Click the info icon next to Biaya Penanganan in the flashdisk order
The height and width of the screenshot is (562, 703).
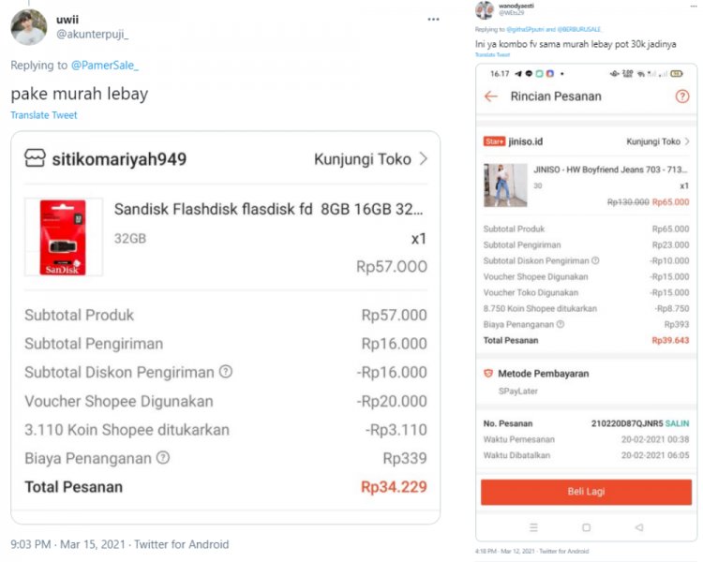coord(163,458)
